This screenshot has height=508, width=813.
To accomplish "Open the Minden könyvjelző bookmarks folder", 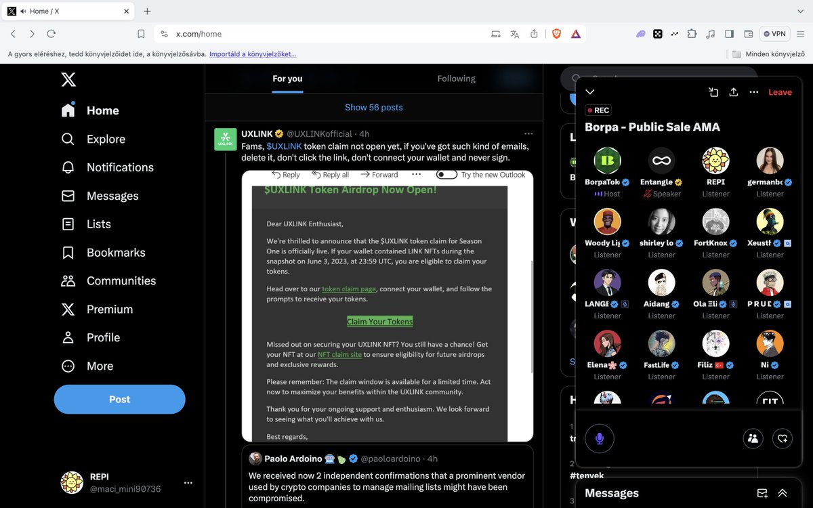I will click(769, 54).
